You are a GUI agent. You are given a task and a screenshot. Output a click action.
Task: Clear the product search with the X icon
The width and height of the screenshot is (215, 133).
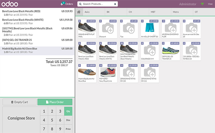115,4
